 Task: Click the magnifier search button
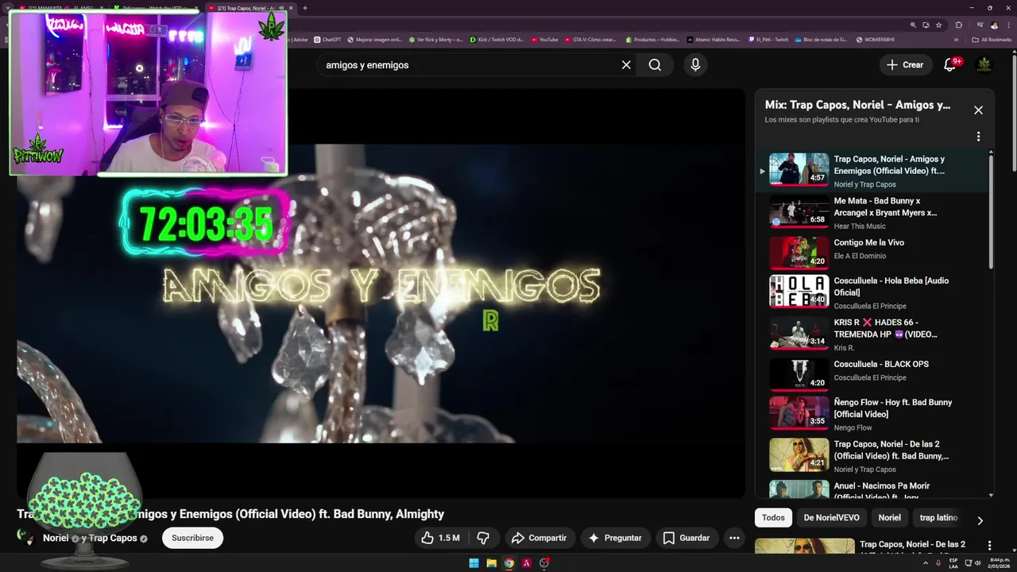pyautogui.click(x=655, y=65)
